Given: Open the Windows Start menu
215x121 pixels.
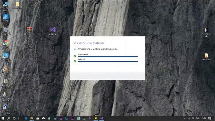Looking at the screenshot, I should pyautogui.click(x=3, y=118).
